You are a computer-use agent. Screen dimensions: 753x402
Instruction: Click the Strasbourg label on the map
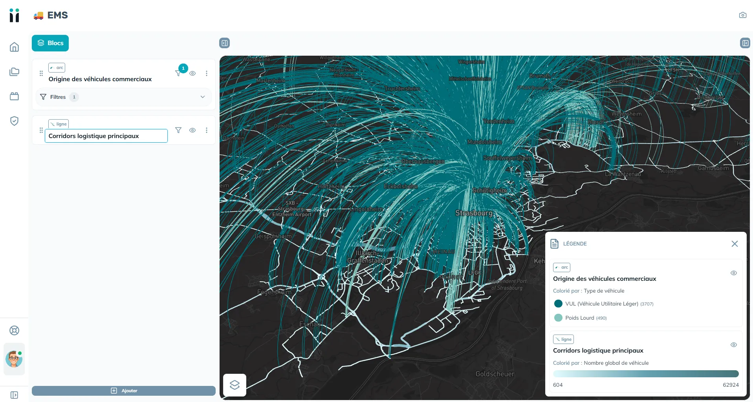(474, 213)
